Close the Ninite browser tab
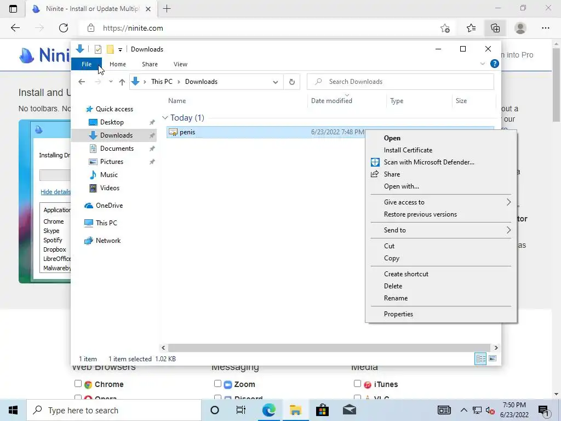 (x=148, y=9)
